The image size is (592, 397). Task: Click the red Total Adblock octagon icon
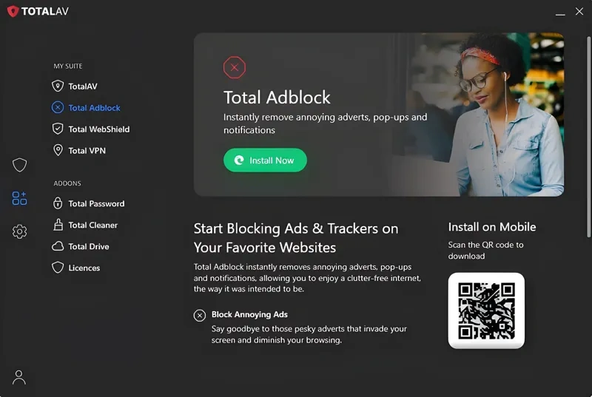click(235, 67)
